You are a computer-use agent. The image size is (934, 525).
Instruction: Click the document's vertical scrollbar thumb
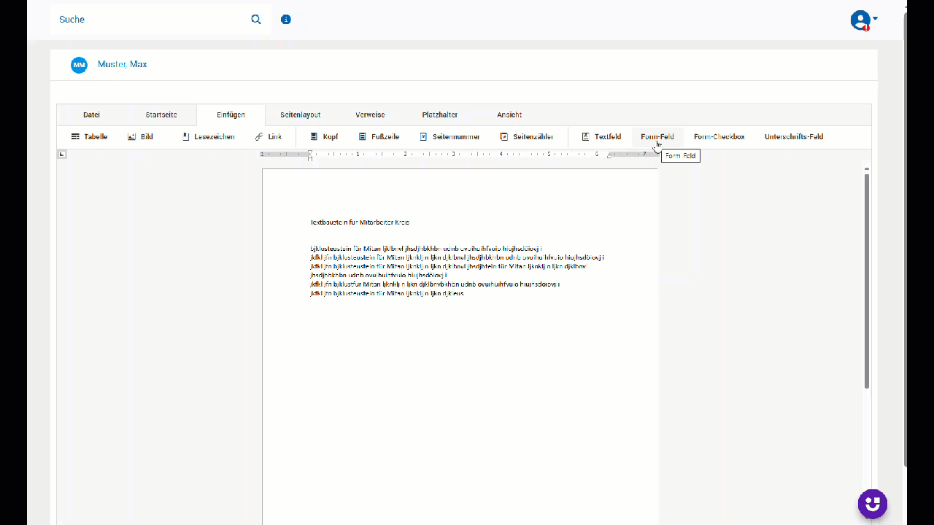(x=867, y=281)
